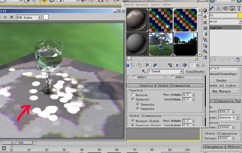This screenshot has height=153, width=242.
Task: Open the Material menu
Action: click(128, 5)
